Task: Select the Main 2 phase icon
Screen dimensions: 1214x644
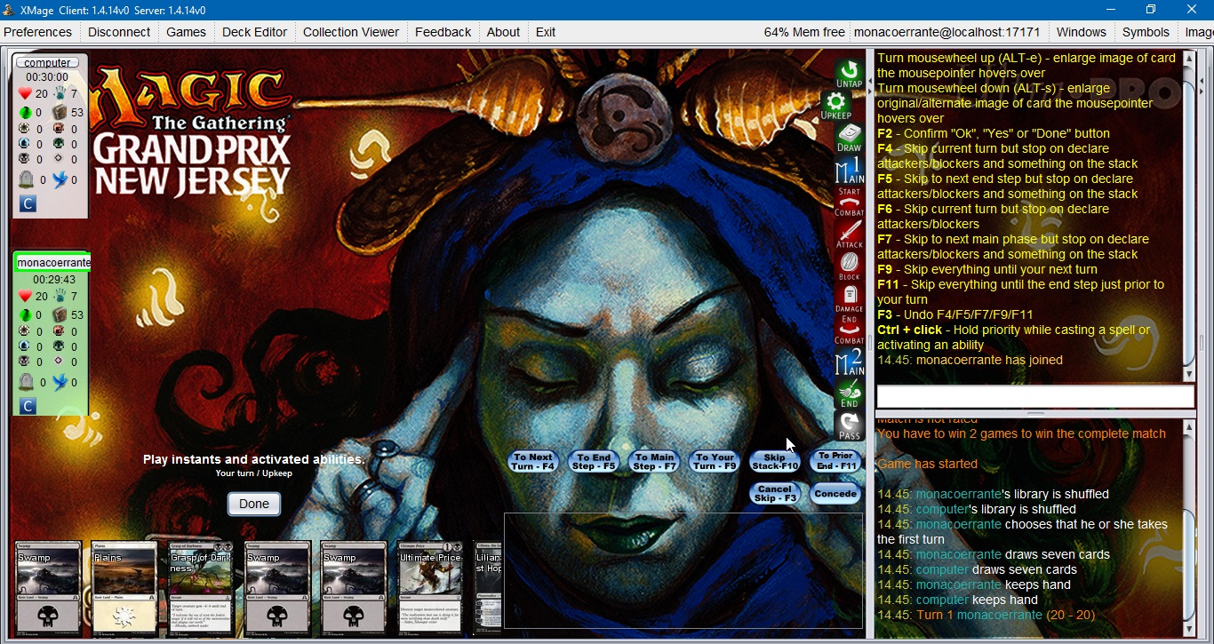Action: (850, 362)
